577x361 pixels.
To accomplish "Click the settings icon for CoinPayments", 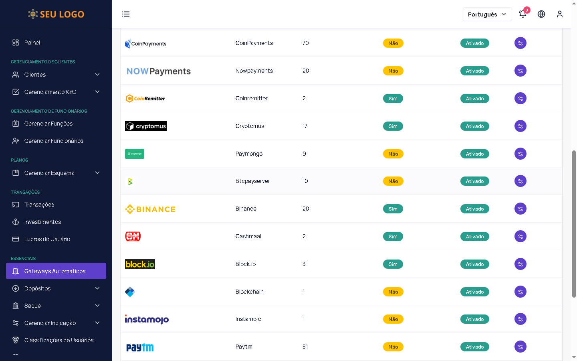I will (520, 43).
